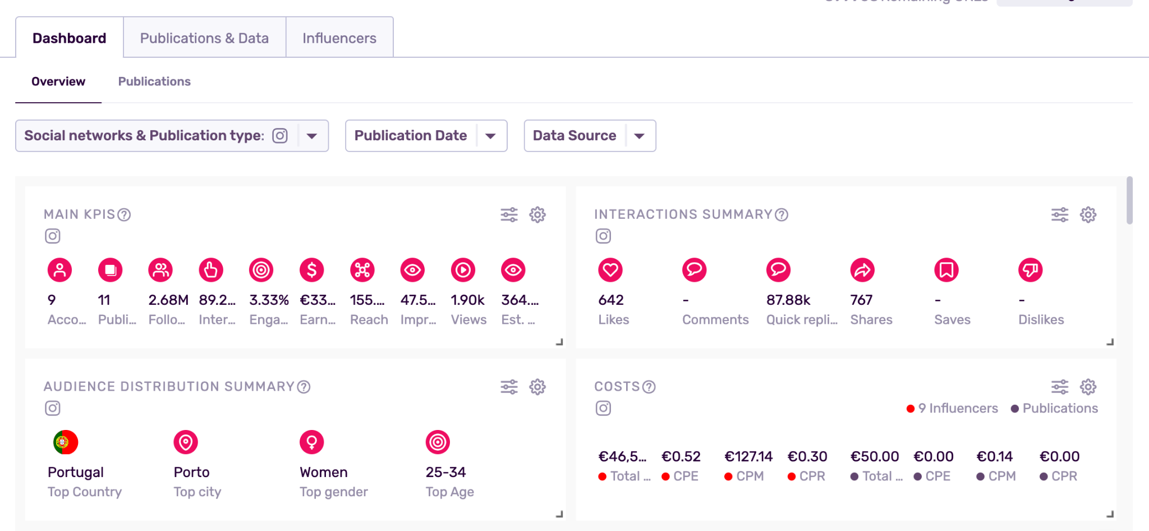Open the Publication Date dropdown
The width and height of the screenshot is (1149, 531).
pyautogui.click(x=490, y=136)
